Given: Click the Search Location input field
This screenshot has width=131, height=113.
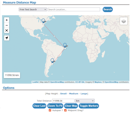Looking at the screenshot, I should click(x=74, y=9).
